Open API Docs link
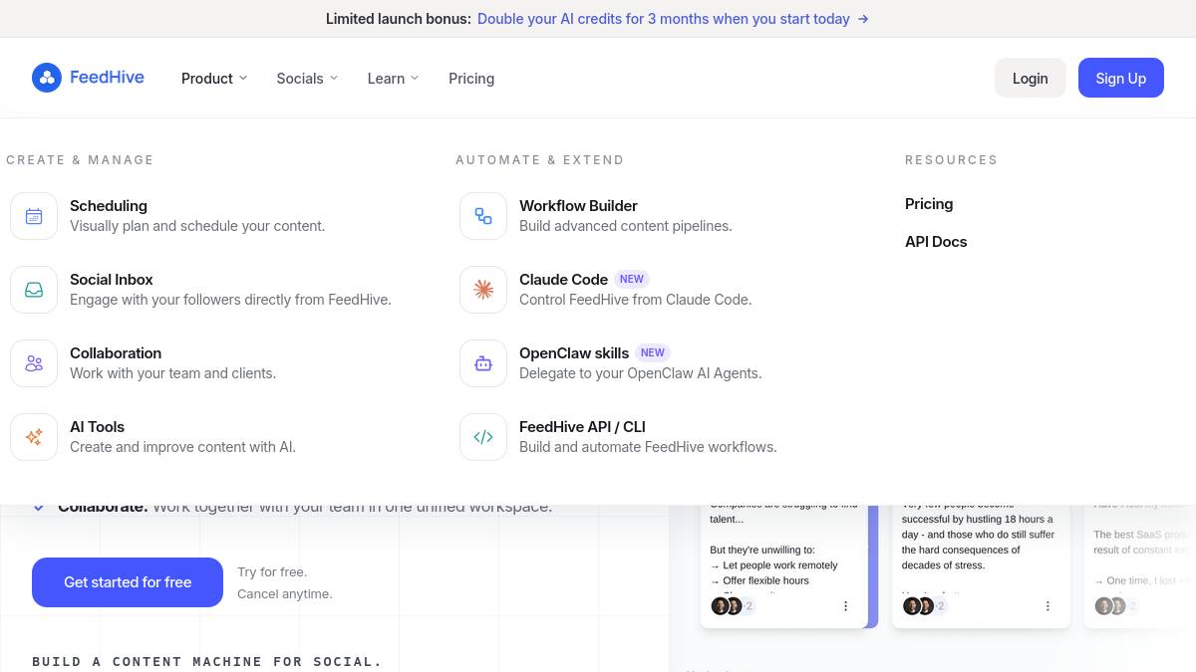Image resolution: width=1196 pixels, height=672 pixels. click(x=936, y=241)
